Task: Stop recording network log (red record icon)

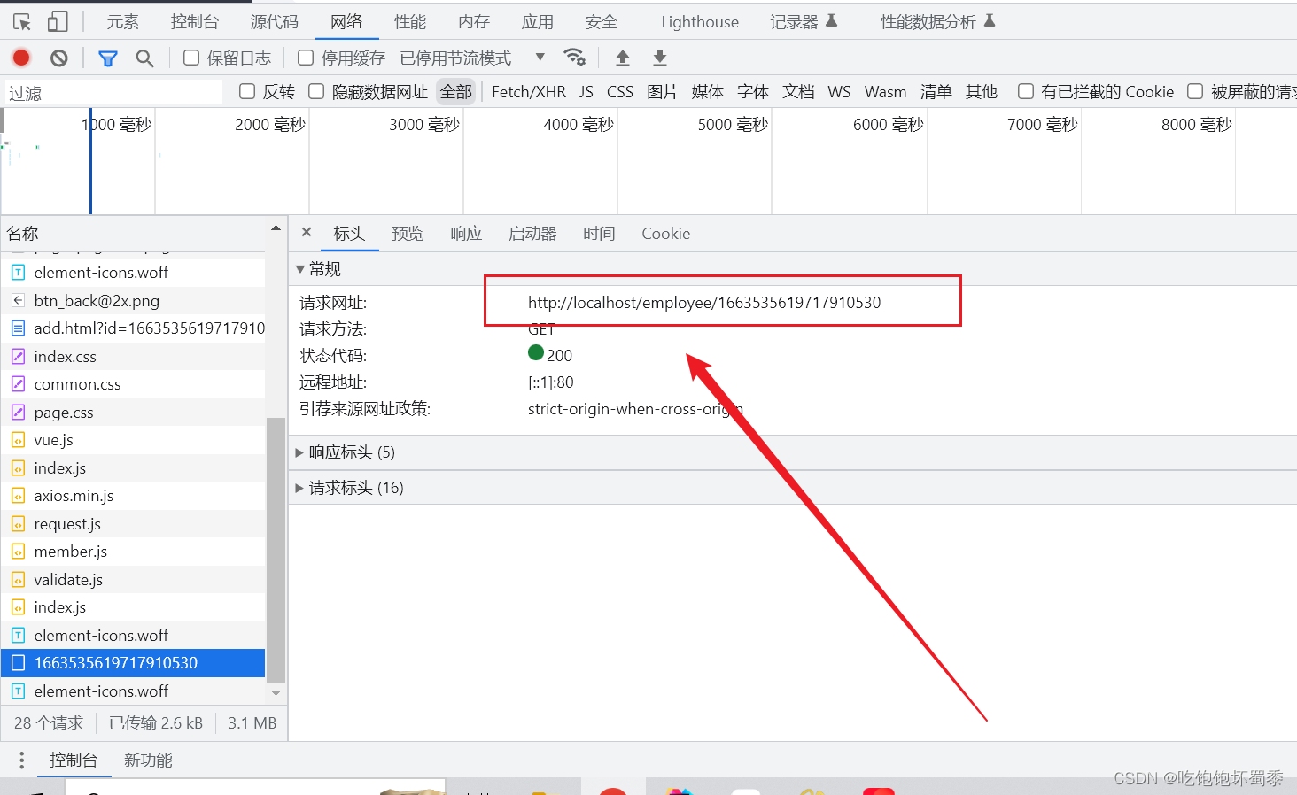Action: pyautogui.click(x=19, y=57)
